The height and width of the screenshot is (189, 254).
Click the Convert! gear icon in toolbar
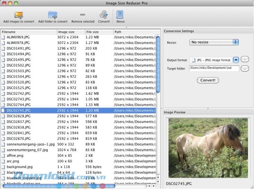click(x=104, y=15)
